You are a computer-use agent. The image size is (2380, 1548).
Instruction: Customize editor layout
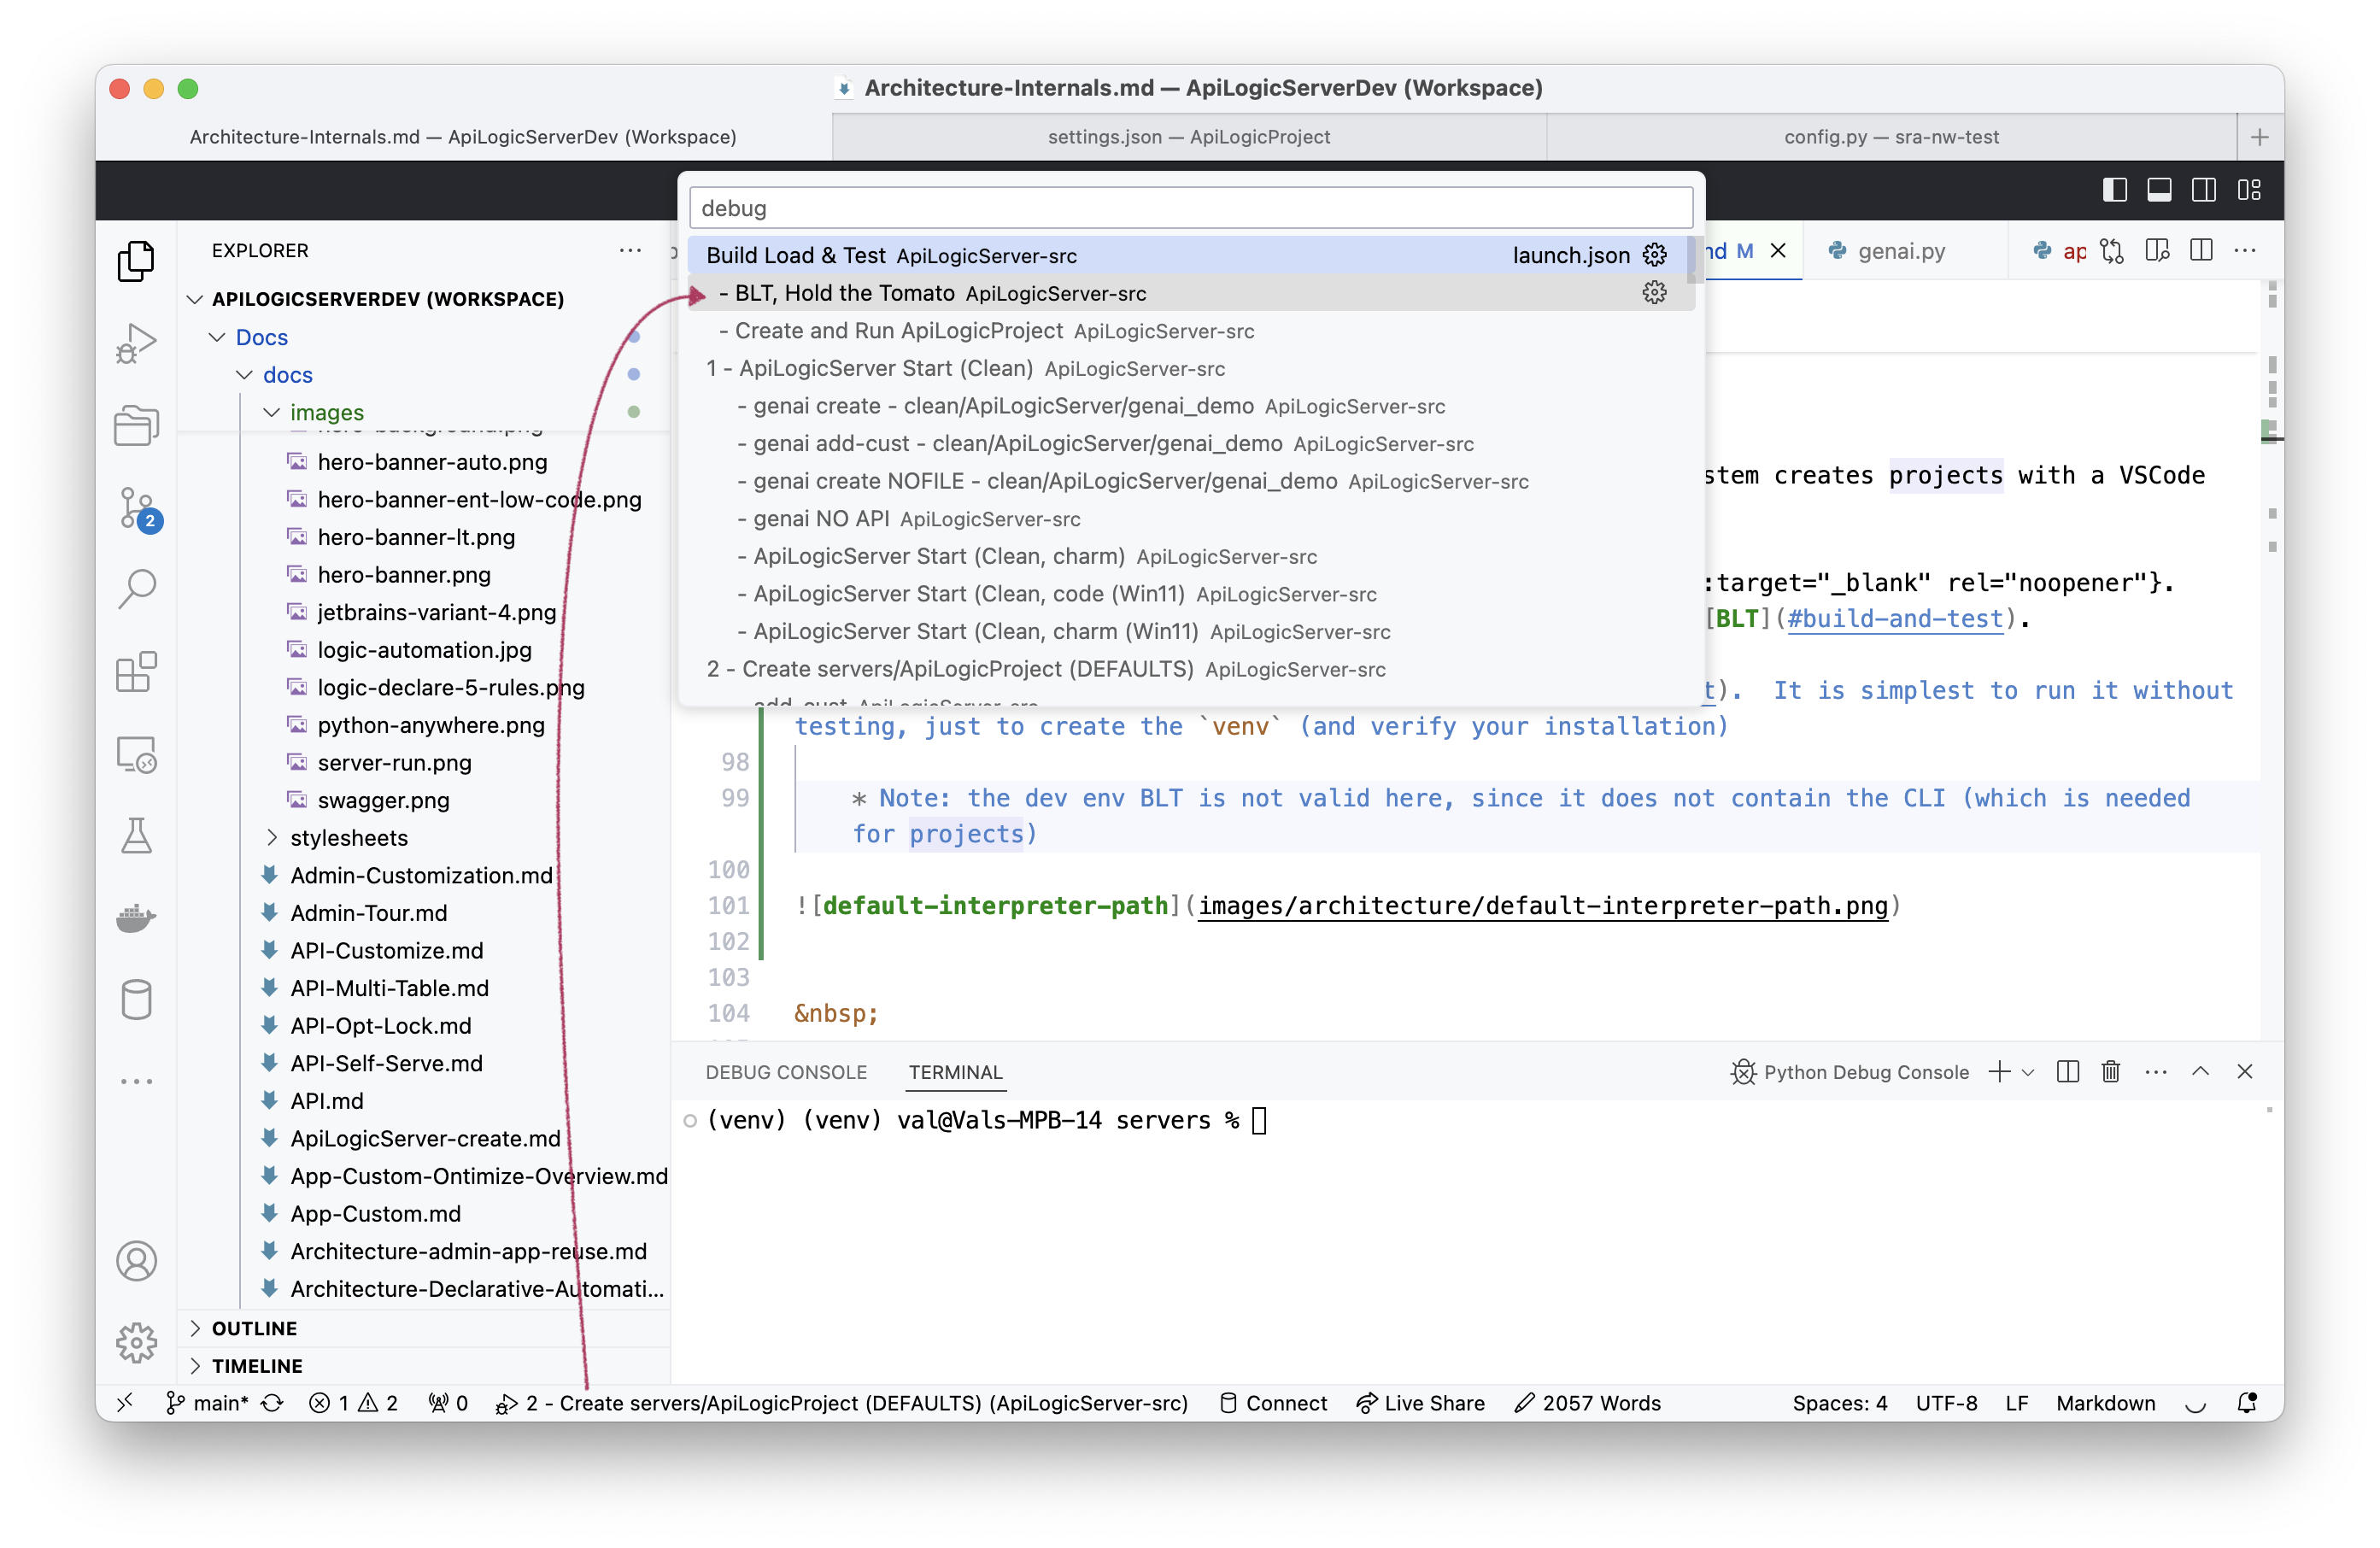[2249, 190]
